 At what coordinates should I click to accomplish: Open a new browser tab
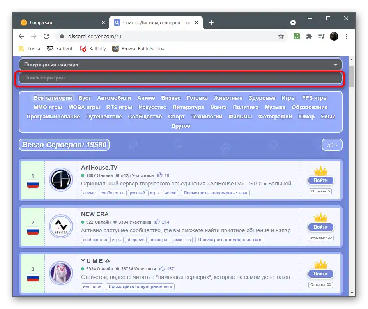pyautogui.click(x=211, y=23)
